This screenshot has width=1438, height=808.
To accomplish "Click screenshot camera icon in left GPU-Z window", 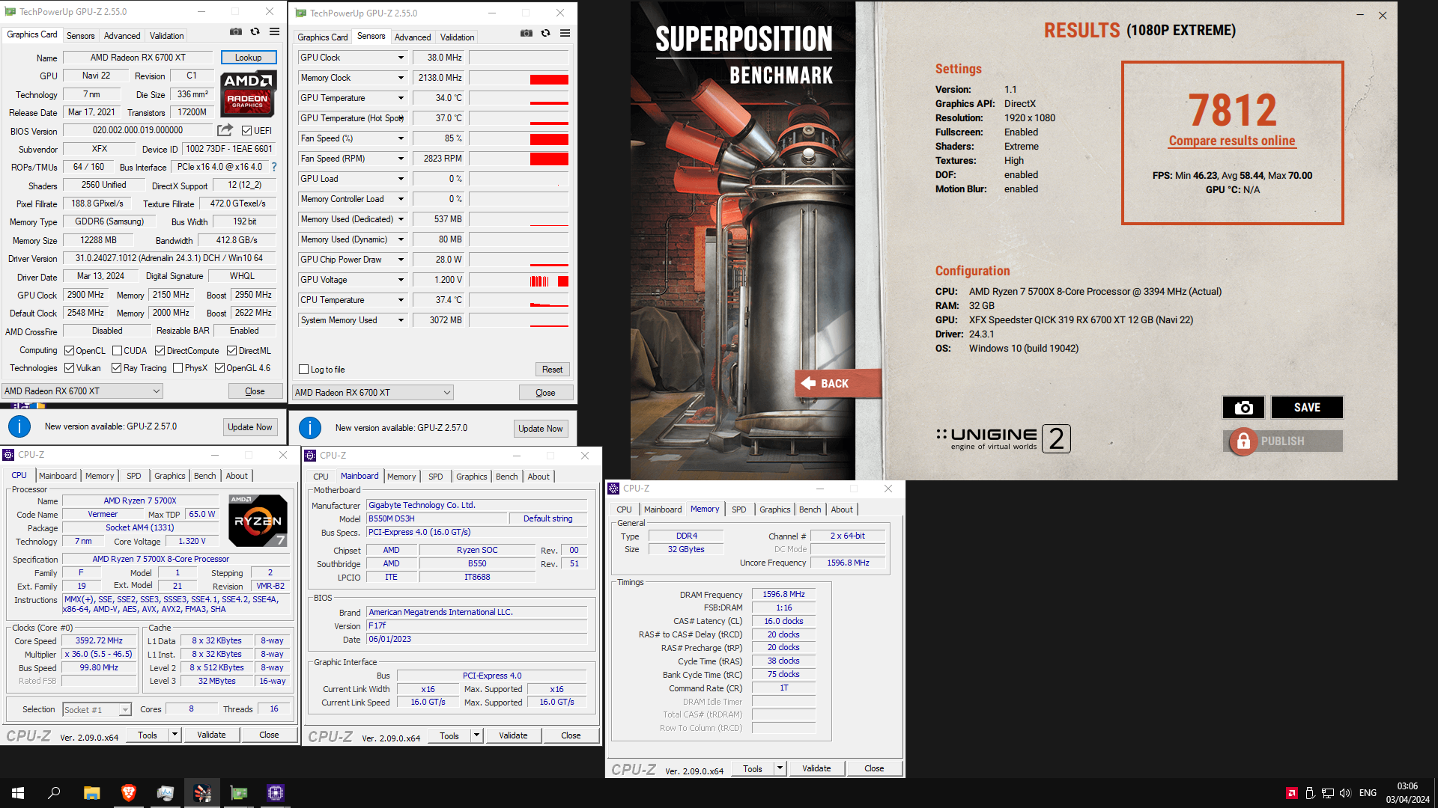I will click(236, 32).
